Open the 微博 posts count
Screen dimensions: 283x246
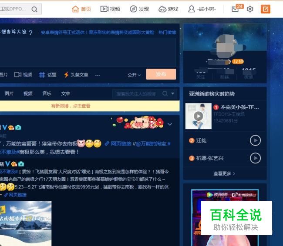(x=249, y=74)
